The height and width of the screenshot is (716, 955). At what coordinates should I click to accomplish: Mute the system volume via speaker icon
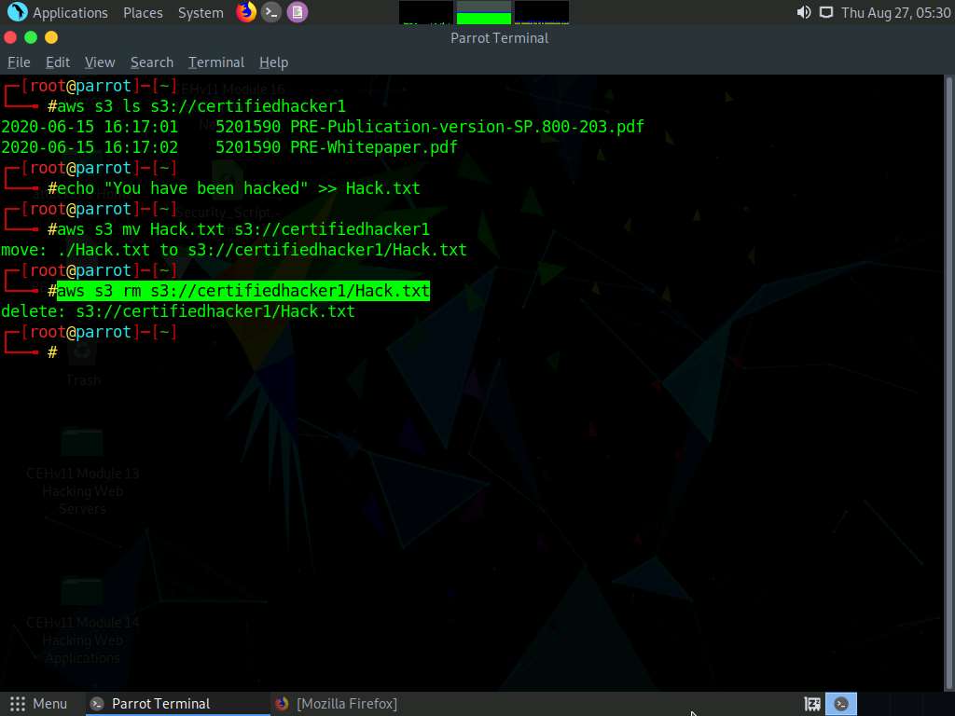pos(803,12)
